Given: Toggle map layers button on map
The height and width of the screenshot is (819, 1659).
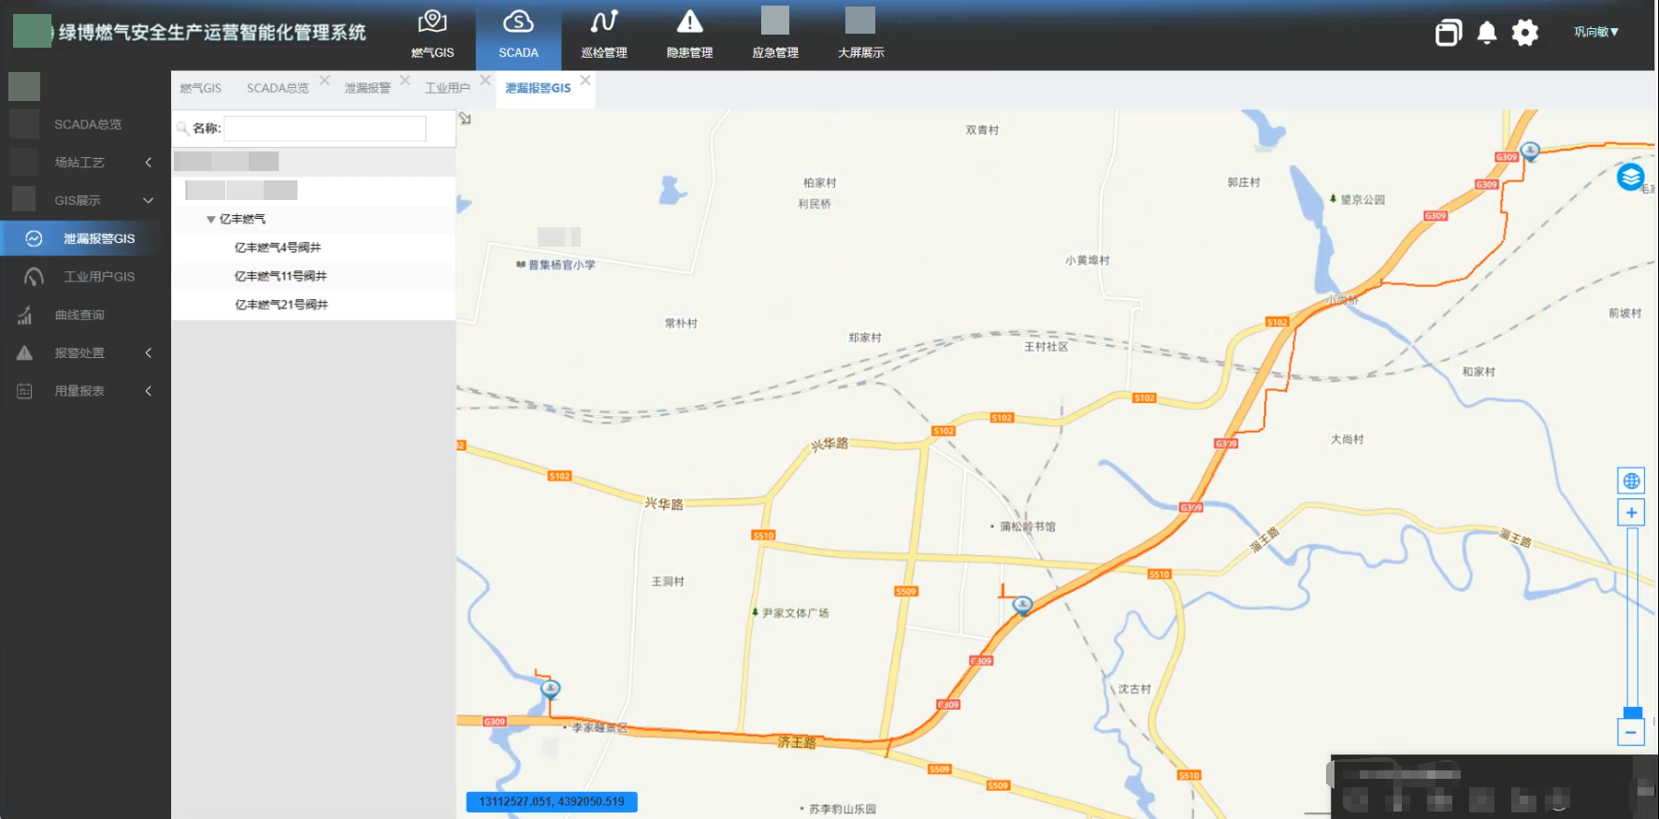Looking at the screenshot, I should [x=1630, y=176].
